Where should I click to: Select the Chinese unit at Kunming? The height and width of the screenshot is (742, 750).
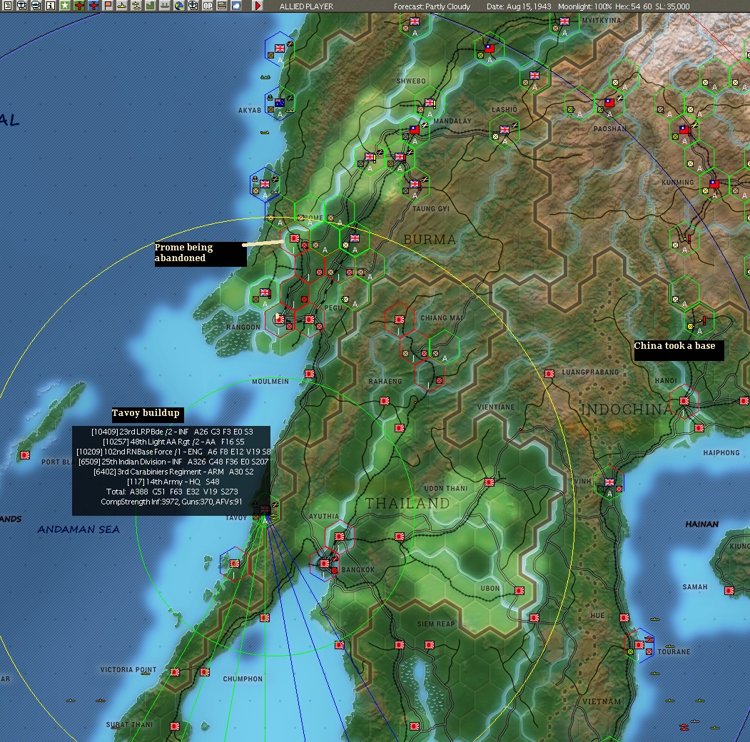point(714,183)
